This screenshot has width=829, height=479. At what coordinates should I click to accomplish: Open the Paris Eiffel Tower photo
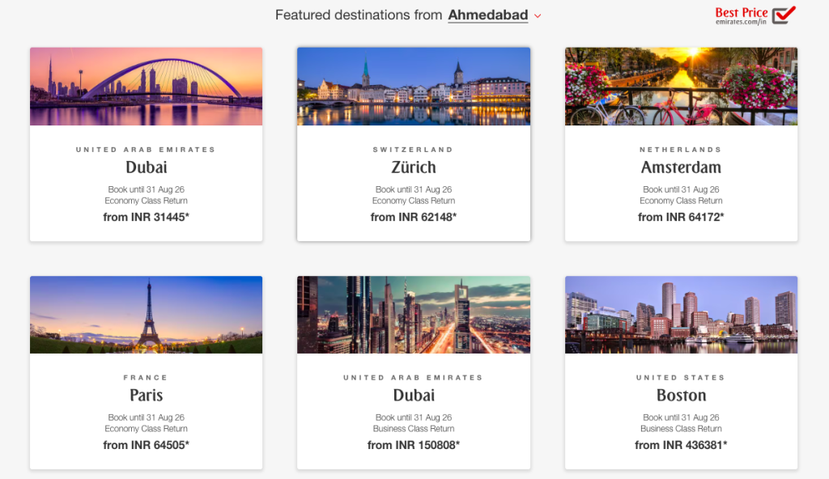click(146, 315)
